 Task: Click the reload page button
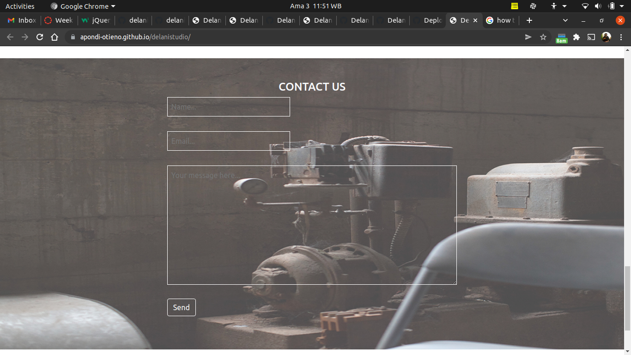[39, 37]
